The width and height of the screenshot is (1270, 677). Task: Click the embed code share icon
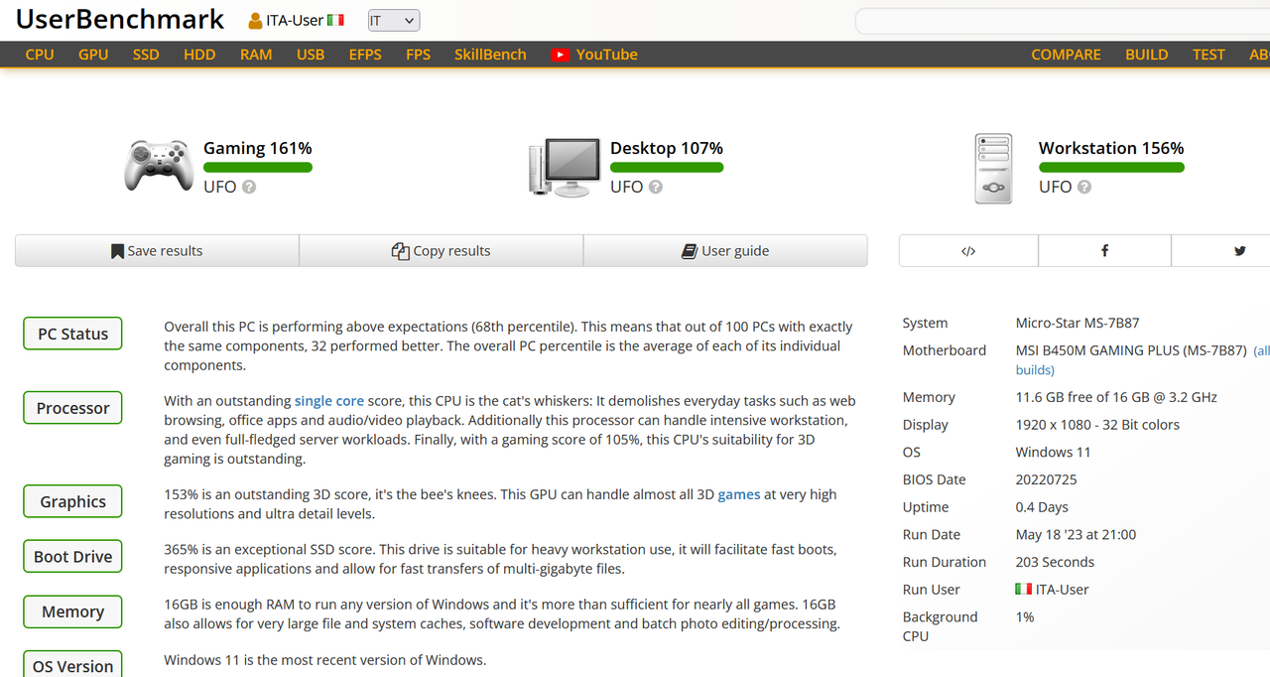click(968, 251)
